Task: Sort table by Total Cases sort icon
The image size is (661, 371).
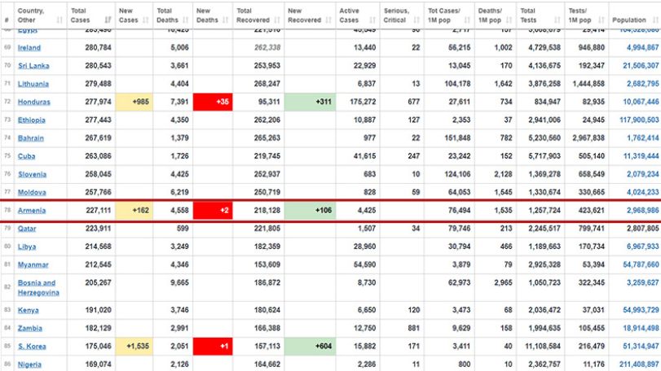Action: click(x=108, y=20)
